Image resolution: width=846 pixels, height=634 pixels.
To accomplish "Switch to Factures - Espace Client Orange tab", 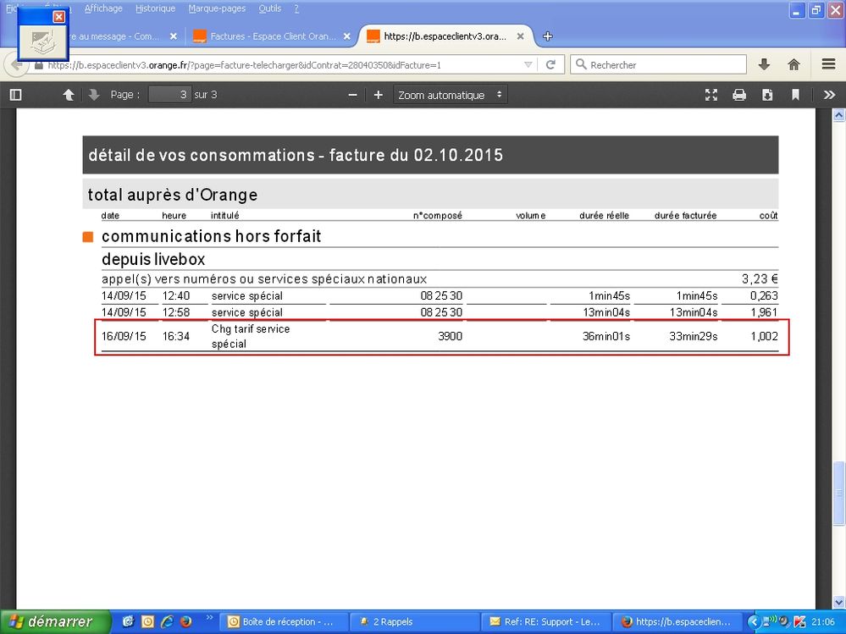I will pos(264,36).
